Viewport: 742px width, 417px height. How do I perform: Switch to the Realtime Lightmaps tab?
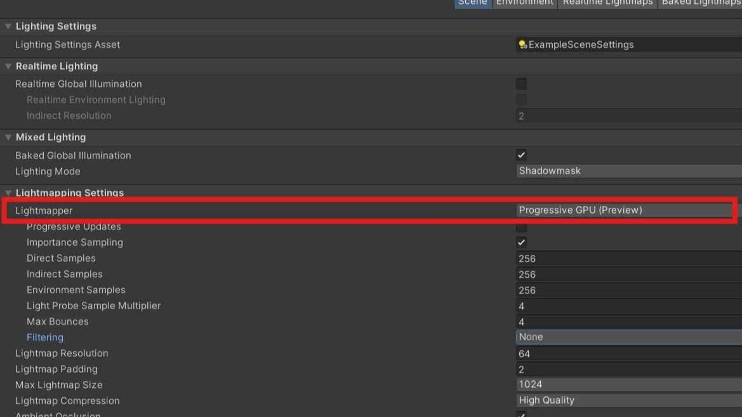click(607, 3)
